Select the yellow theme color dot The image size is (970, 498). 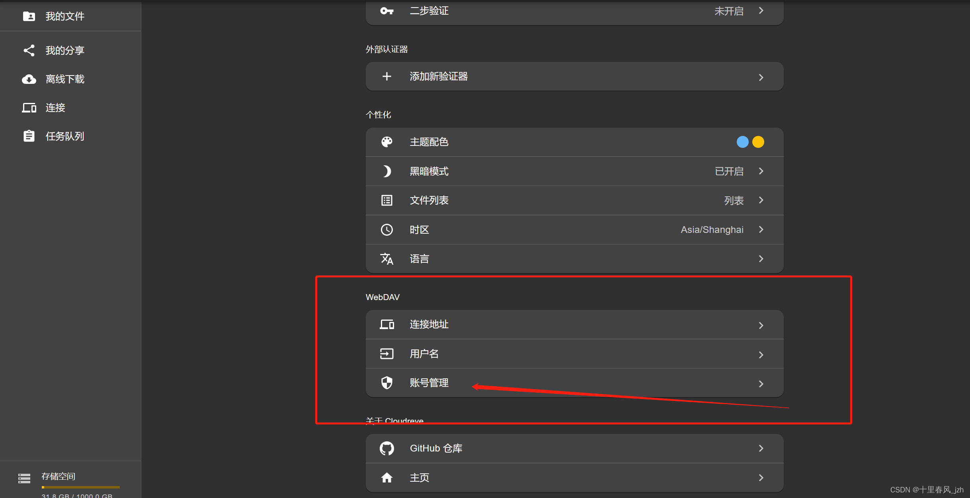coord(758,142)
